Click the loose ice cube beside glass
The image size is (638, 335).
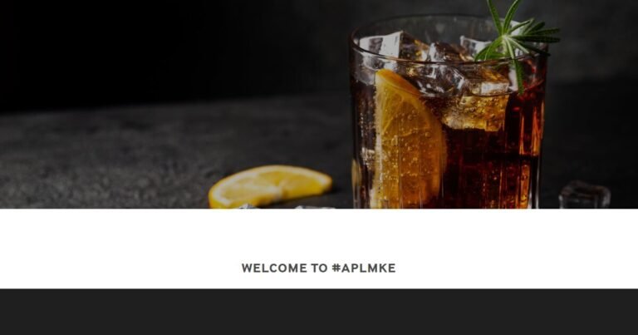click(x=584, y=195)
